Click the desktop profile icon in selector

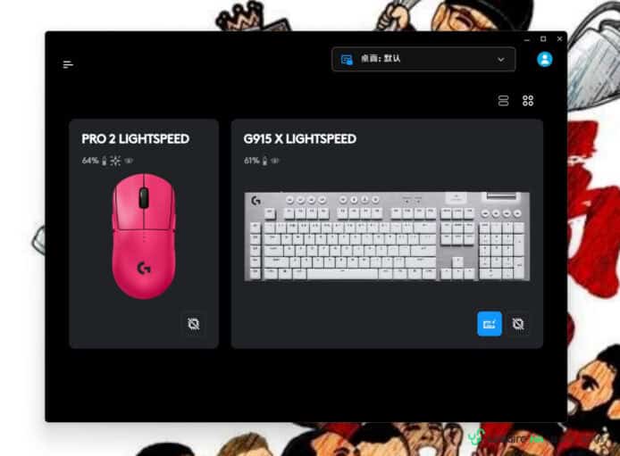pos(347,60)
